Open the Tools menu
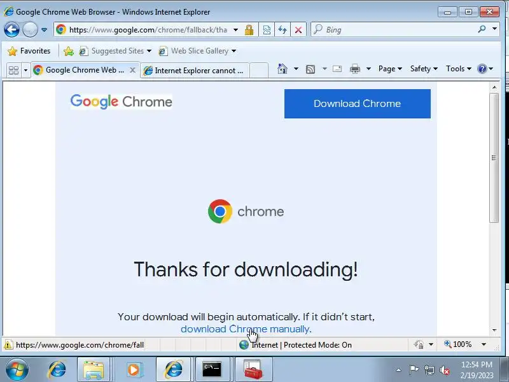Viewport: 509px width, 382px height. pyautogui.click(x=458, y=69)
